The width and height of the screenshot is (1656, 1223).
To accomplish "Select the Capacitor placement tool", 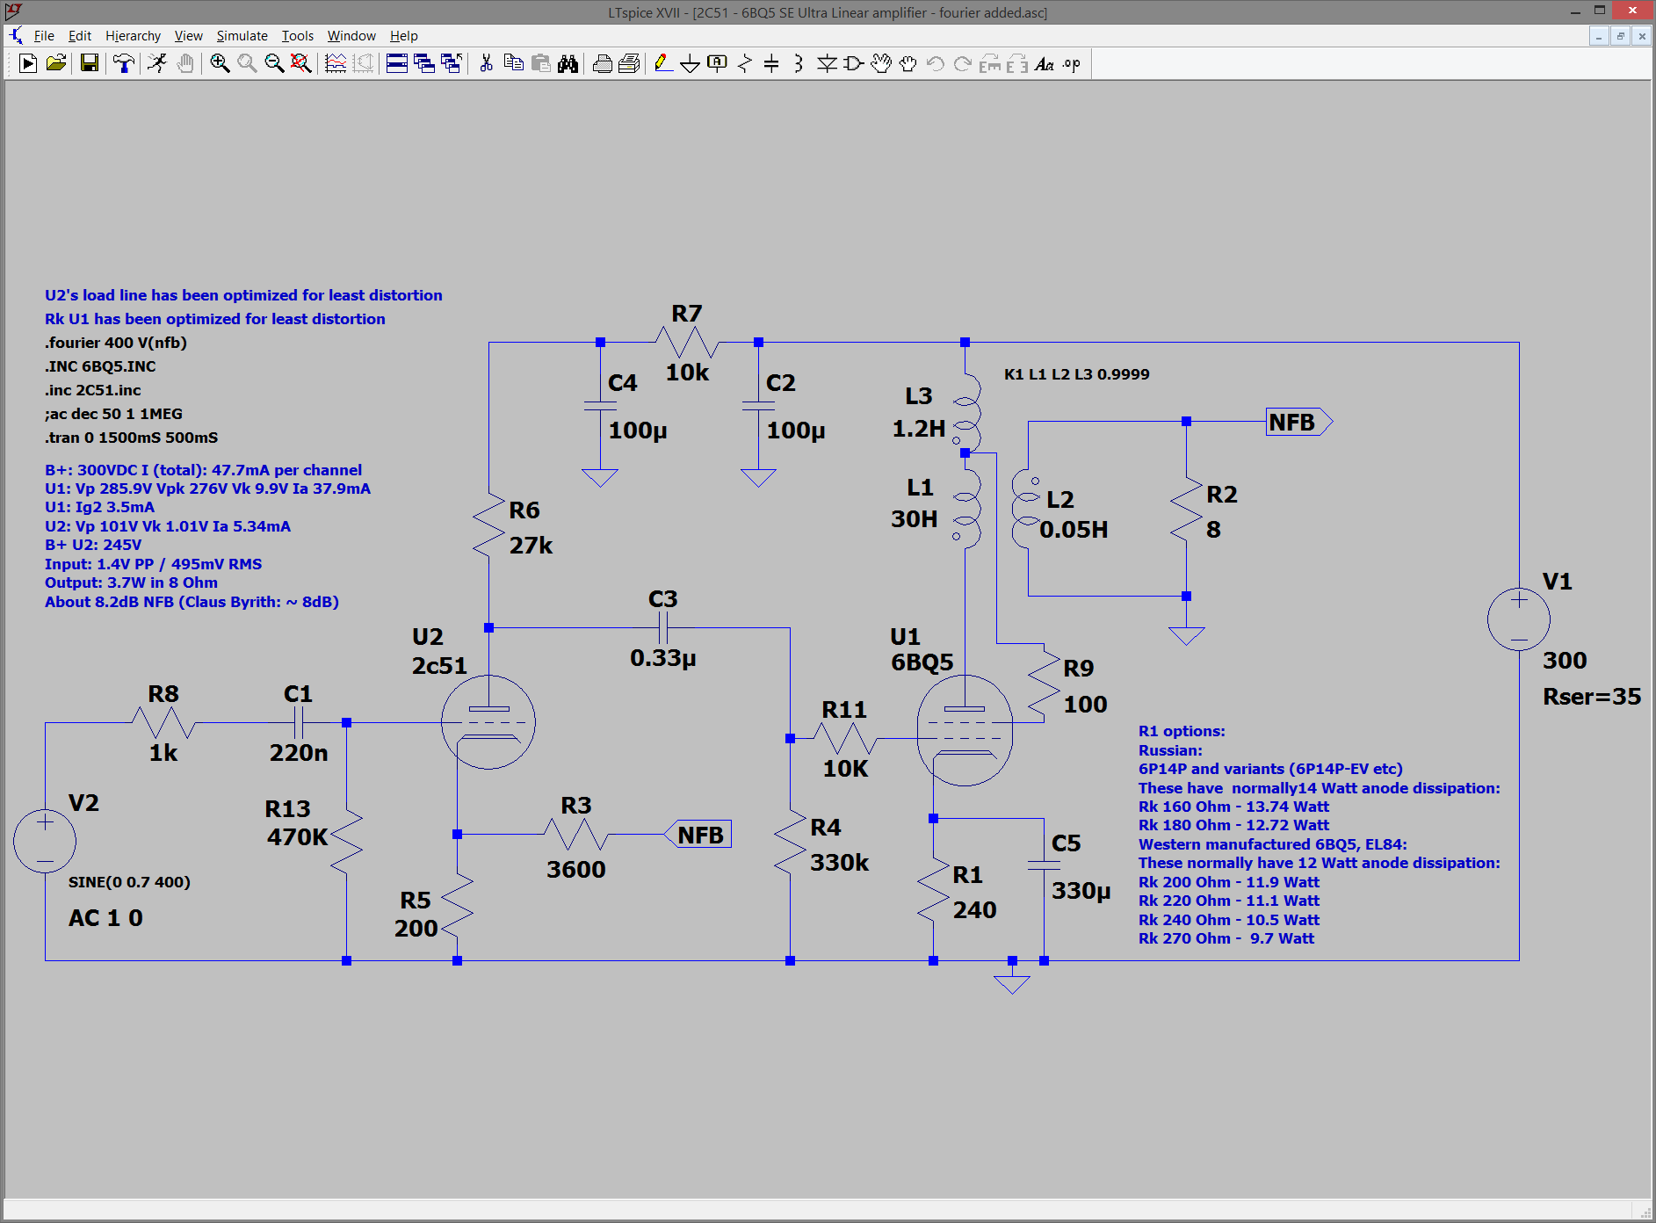I will 771,63.
